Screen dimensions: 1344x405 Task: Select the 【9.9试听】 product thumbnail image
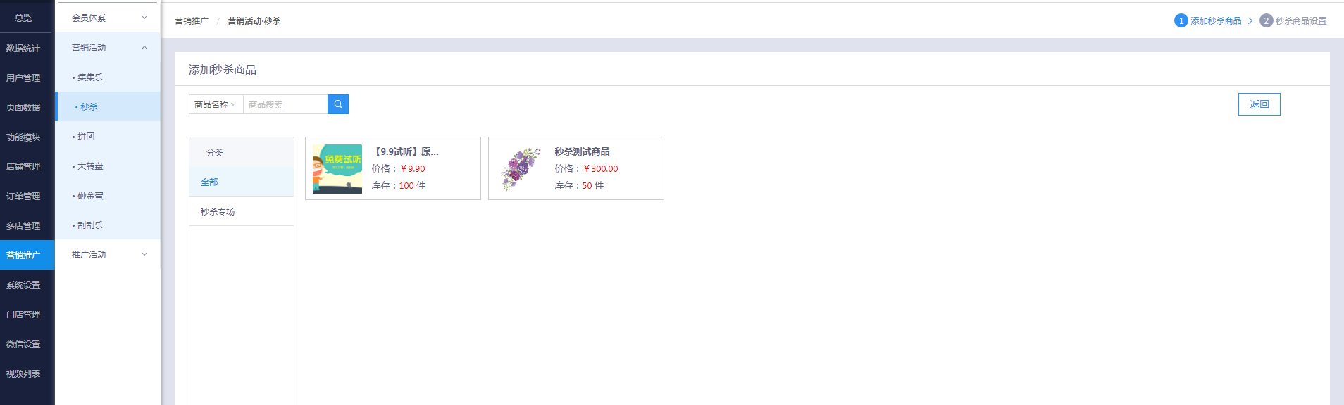tap(337, 168)
